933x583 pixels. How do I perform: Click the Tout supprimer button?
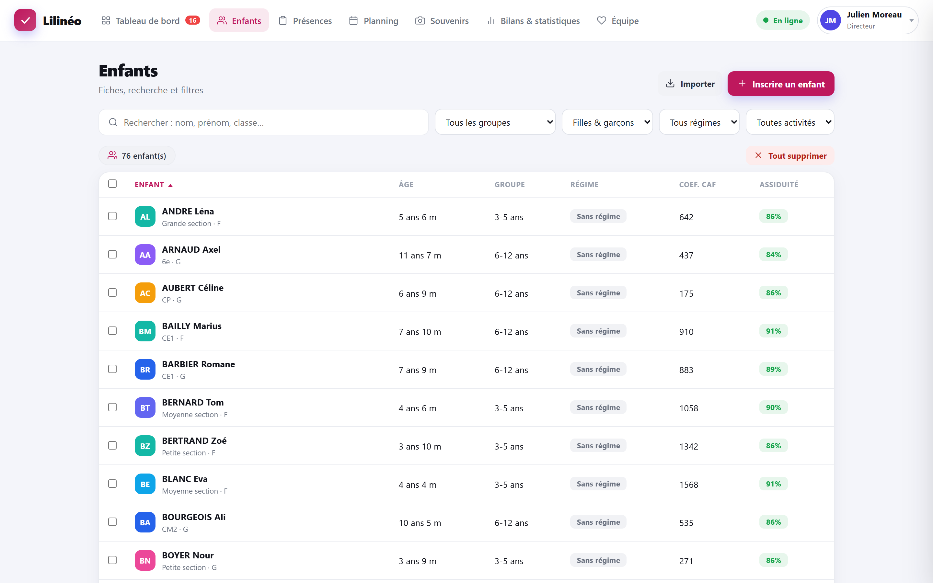[790, 155]
